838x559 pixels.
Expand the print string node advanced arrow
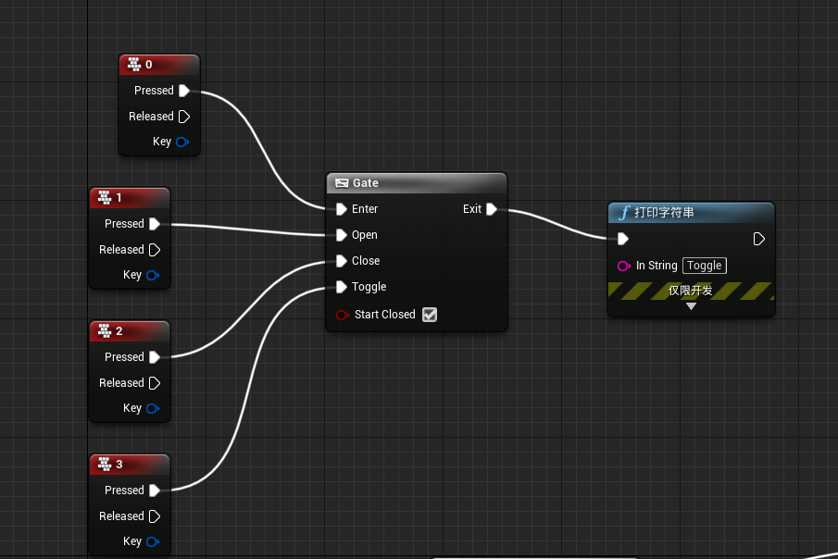pos(691,306)
